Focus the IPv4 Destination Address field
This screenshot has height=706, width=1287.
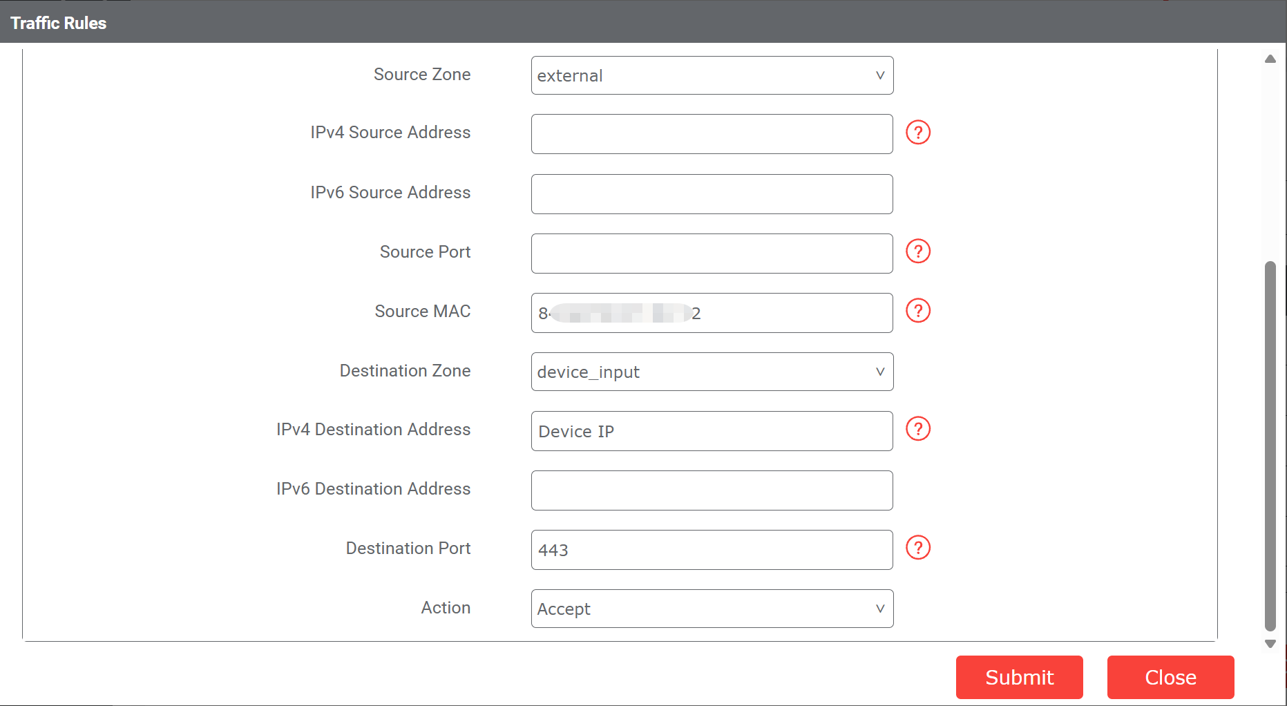pyautogui.click(x=712, y=431)
